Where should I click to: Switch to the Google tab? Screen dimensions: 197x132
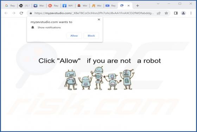tap(10, 6)
